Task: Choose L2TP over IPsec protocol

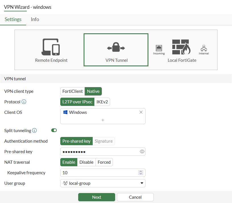Action: click(77, 102)
